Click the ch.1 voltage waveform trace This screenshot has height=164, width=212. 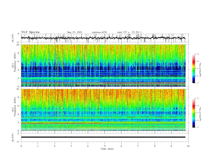tap(103, 38)
